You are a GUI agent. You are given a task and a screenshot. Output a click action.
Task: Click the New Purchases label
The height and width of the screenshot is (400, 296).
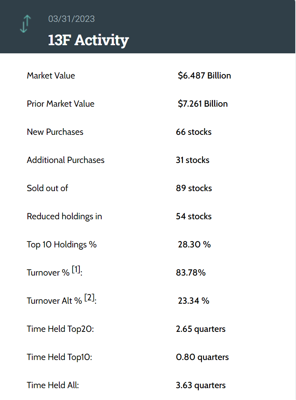55,132
